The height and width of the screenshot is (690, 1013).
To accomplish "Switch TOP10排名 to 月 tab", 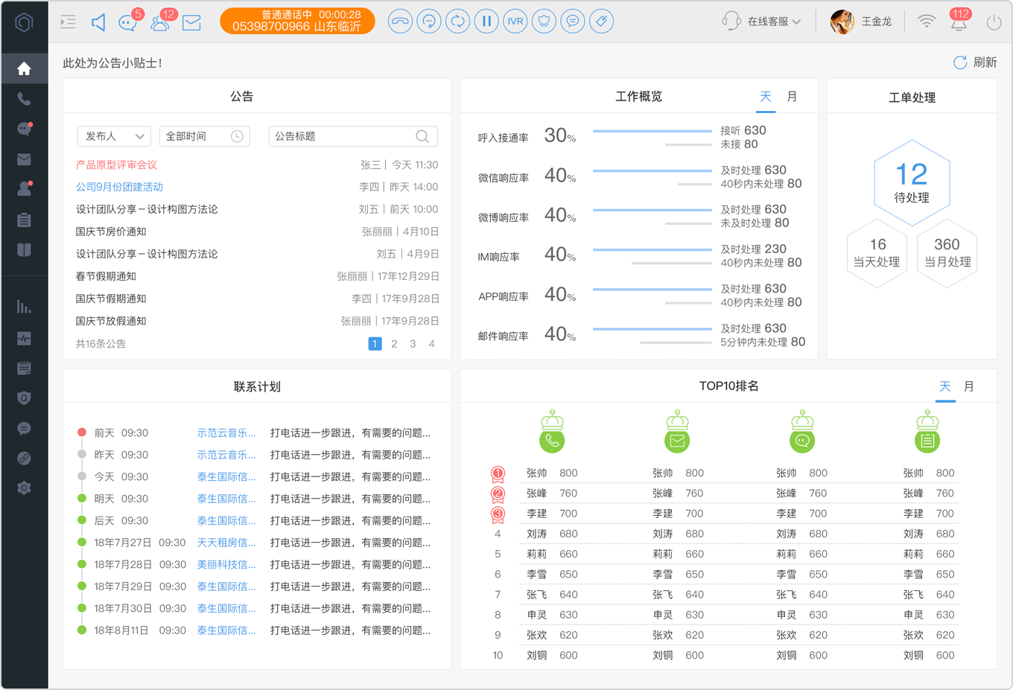I will (968, 386).
